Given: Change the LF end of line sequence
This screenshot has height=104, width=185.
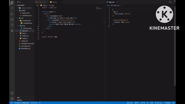Looking at the screenshot, I should pyautogui.click(x=148, y=103).
